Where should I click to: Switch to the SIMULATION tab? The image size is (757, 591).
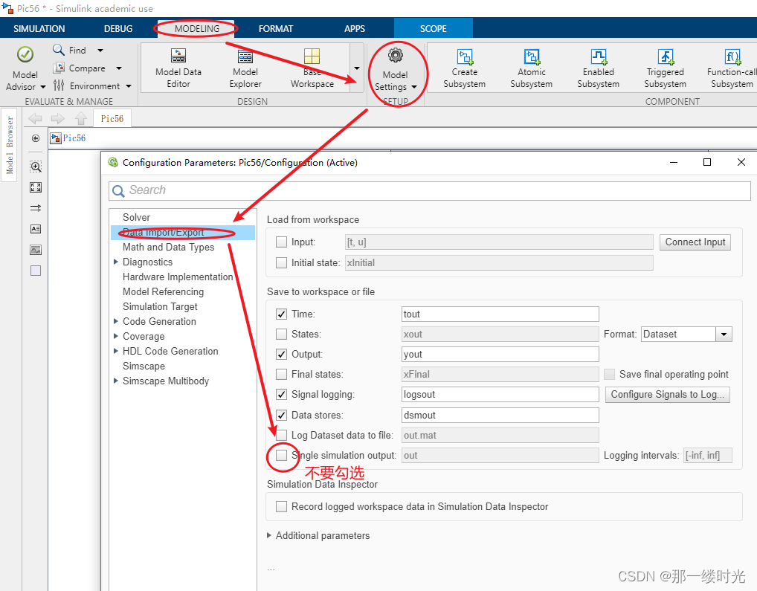coord(39,29)
